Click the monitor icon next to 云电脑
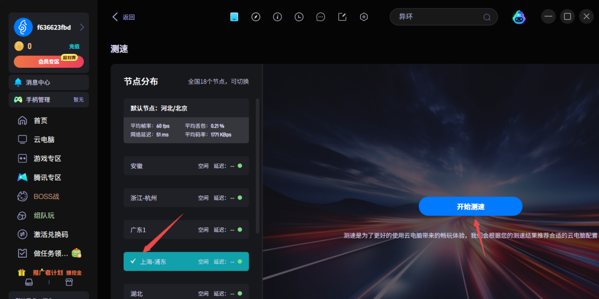The width and height of the screenshot is (599, 299). coord(22,140)
